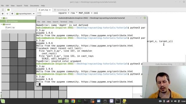Open the Wi-Fi network tray icon
Screen dimensions: 186x104
pyautogui.click(x=172, y=101)
